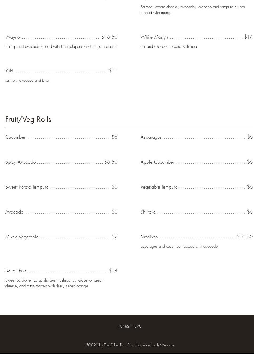Viewport: 254px width, 354px height.
Task: Click the Asparagus roll item
Action: click(x=151, y=137)
